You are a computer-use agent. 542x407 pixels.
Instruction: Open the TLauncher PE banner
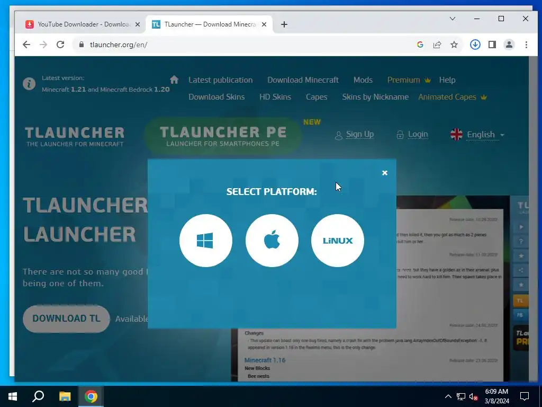[223, 136]
